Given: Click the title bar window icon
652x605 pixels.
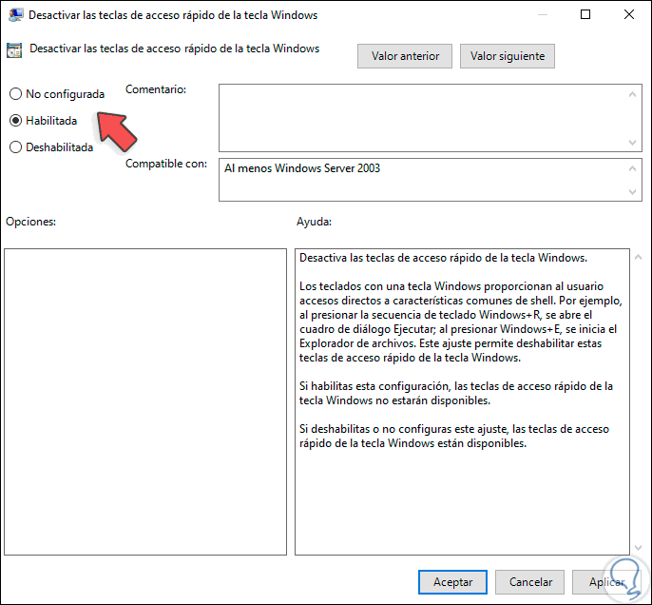Looking at the screenshot, I should click(x=16, y=15).
